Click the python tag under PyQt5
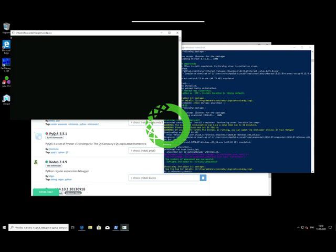 tap(61, 152)
